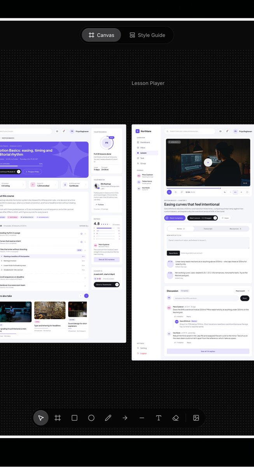
Task: Click the skip forward icon in player controls
Action: click(181, 192)
